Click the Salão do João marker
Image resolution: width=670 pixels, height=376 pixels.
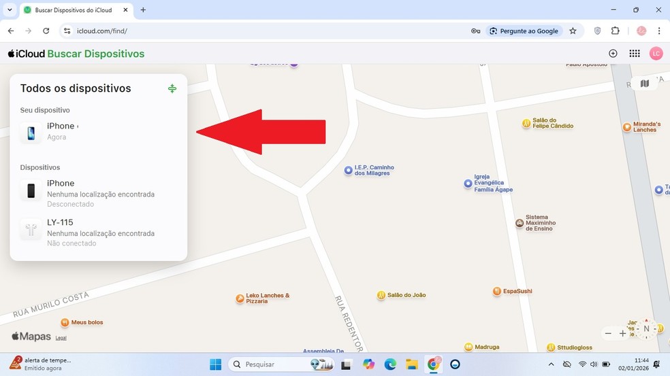(x=381, y=295)
